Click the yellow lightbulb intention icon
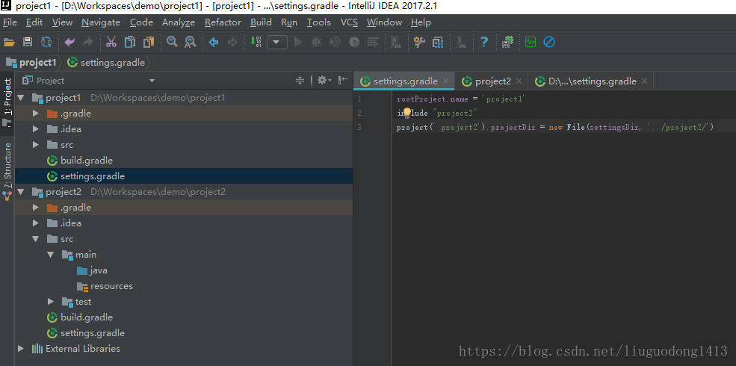The width and height of the screenshot is (736, 366). (x=407, y=112)
